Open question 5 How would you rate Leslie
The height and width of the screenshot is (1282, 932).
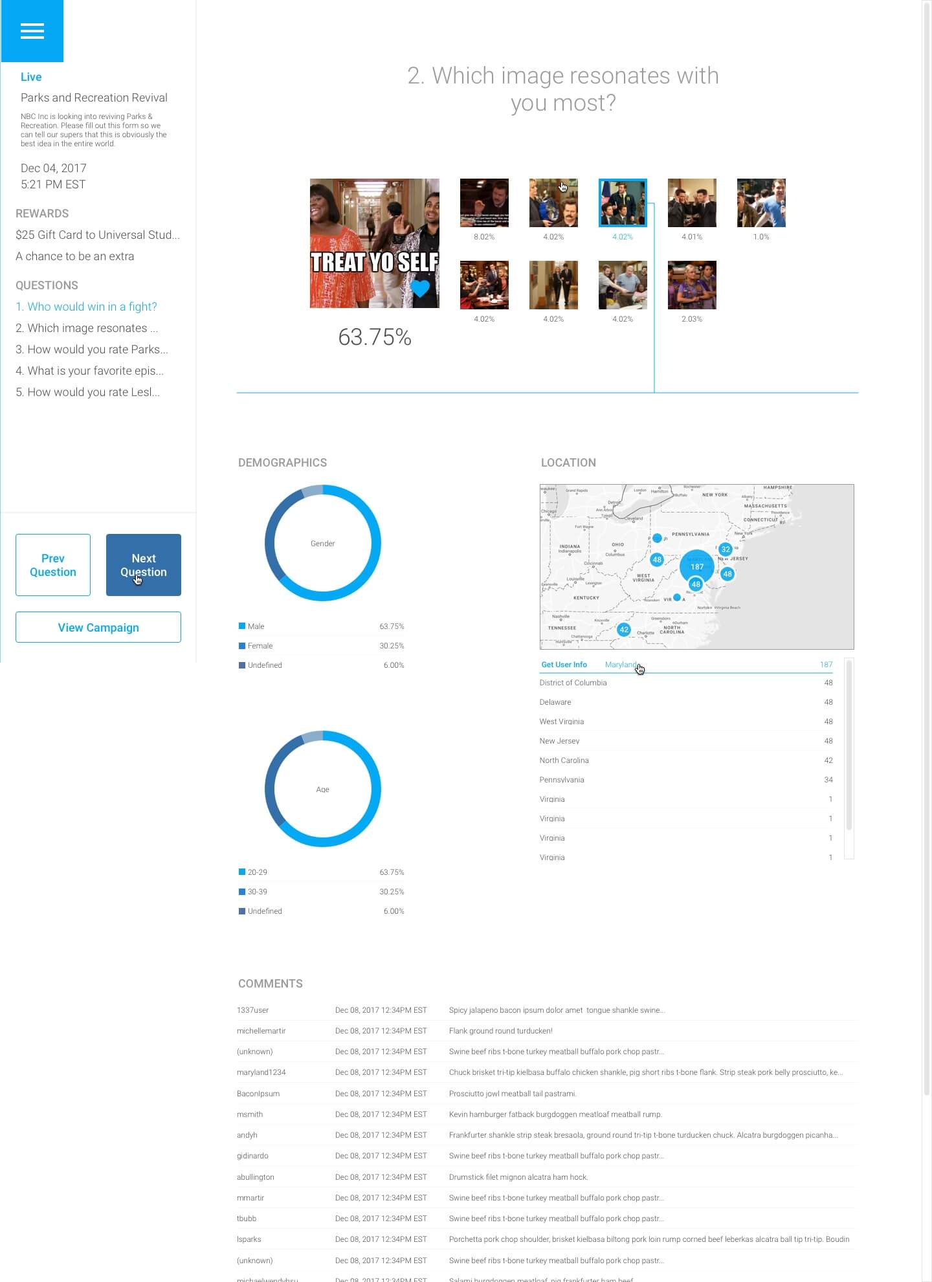(87, 392)
